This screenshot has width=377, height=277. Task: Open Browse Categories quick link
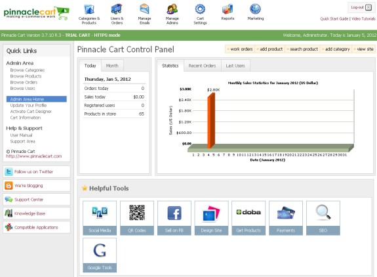coord(28,70)
